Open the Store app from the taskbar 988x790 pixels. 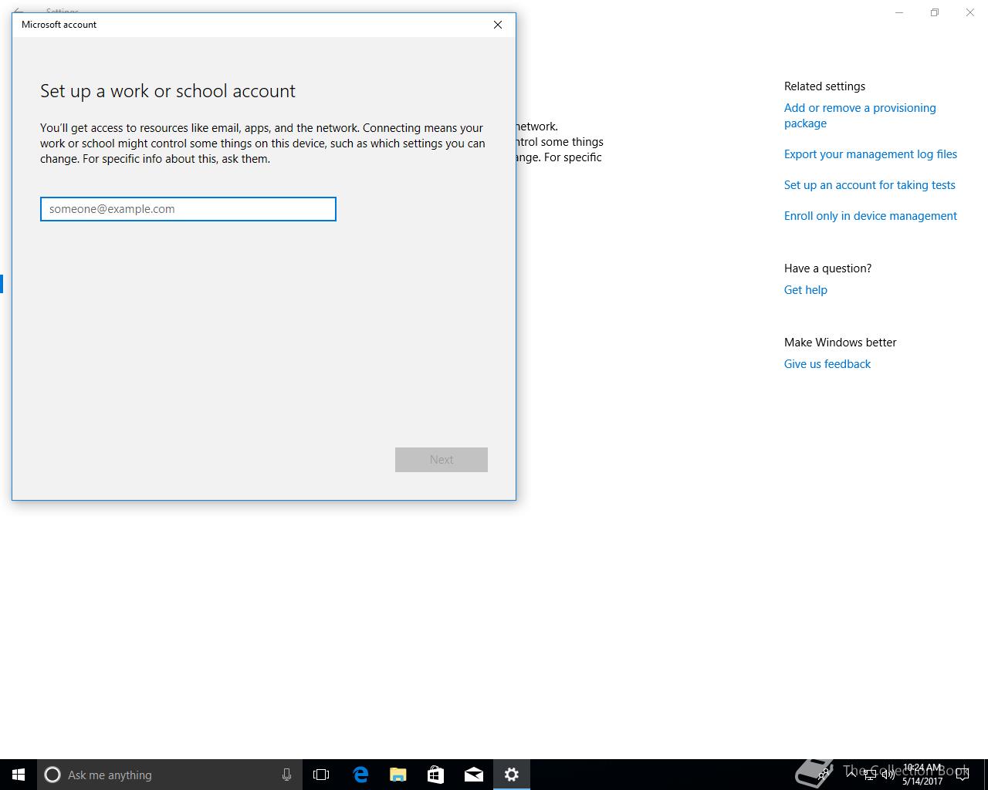[436, 775]
